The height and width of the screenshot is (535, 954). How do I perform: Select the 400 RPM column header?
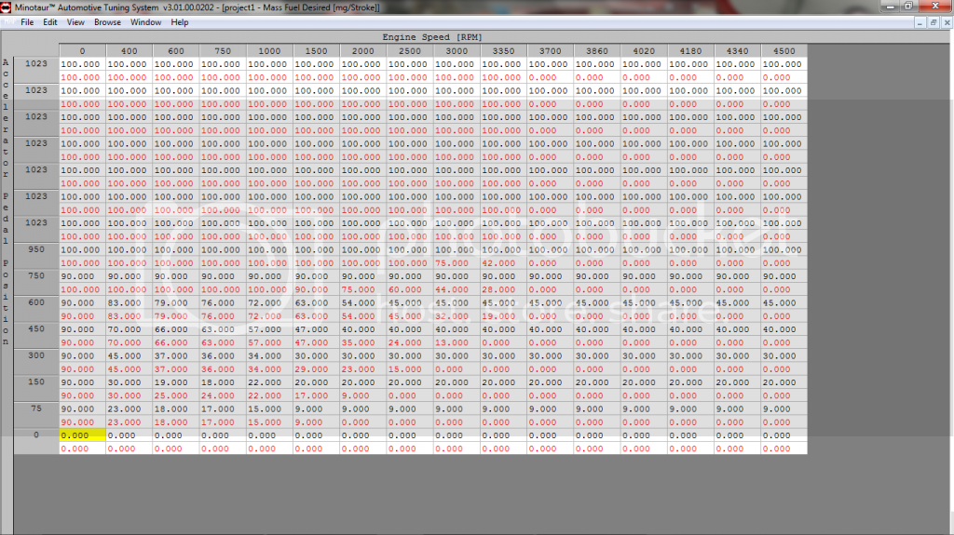(129, 51)
